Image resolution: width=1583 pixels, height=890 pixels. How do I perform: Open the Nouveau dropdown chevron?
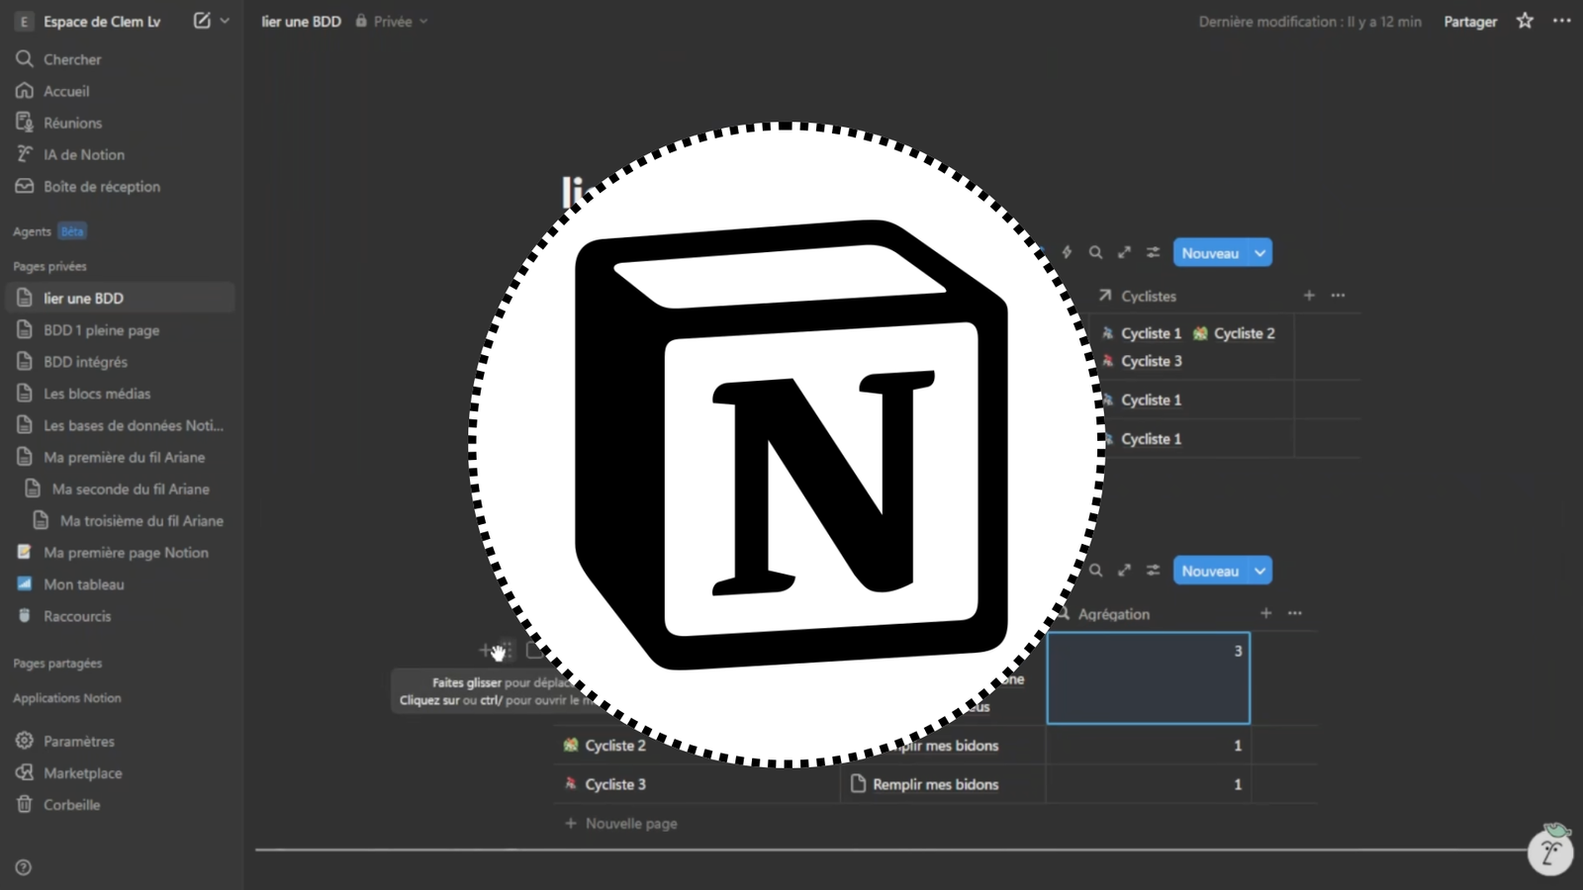(x=1258, y=252)
